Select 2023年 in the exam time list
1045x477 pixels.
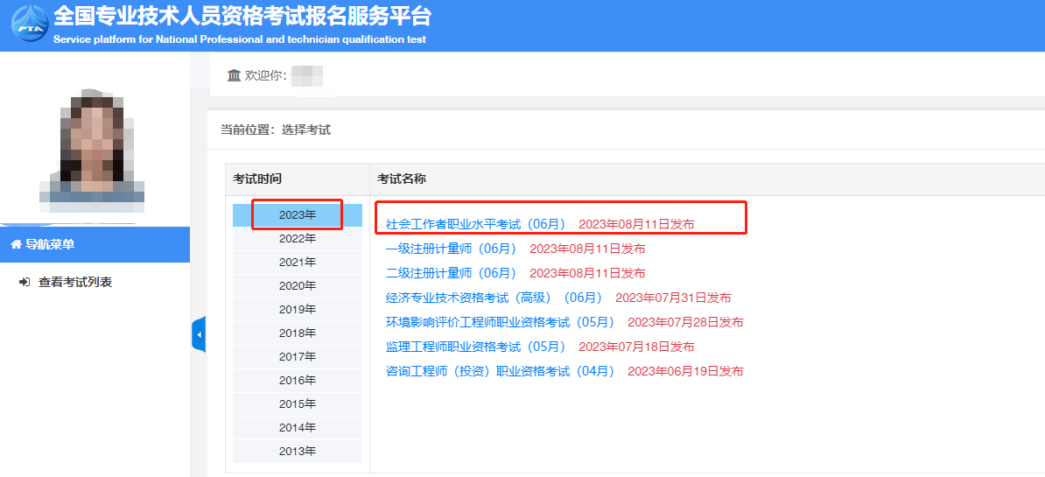[x=298, y=215]
